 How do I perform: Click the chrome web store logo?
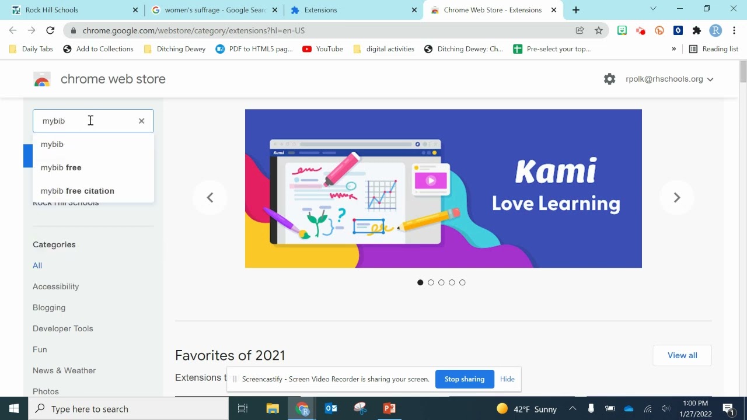(99, 79)
